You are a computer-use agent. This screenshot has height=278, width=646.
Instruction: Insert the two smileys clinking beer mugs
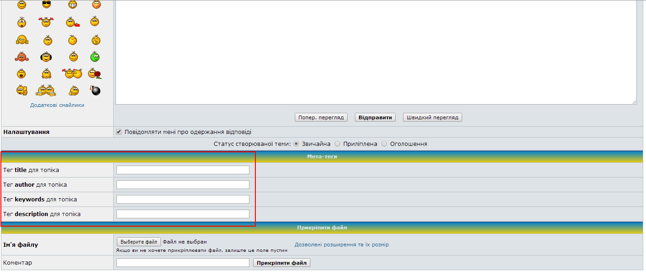coord(46,90)
